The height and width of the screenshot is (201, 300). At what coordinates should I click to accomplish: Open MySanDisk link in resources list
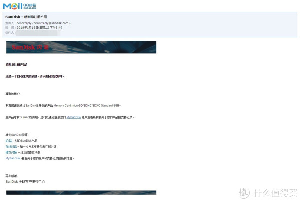click(13, 158)
